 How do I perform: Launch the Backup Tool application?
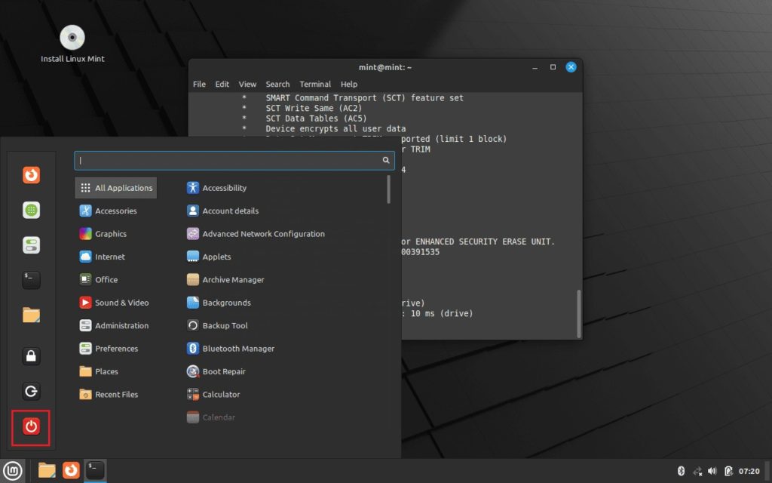click(x=217, y=326)
